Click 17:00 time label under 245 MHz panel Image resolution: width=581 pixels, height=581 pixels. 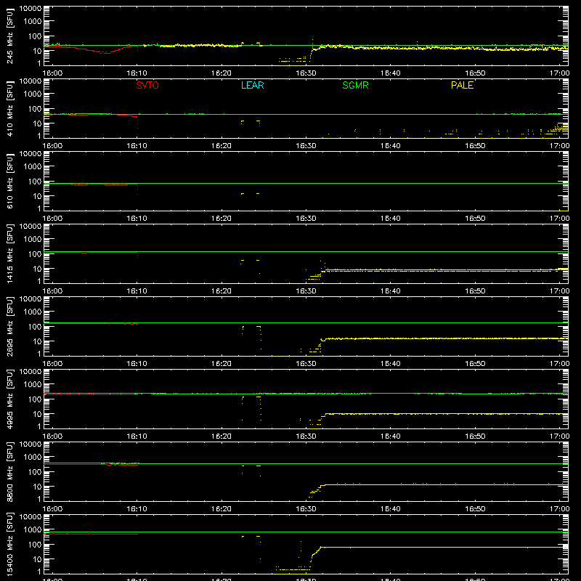(559, 73)
